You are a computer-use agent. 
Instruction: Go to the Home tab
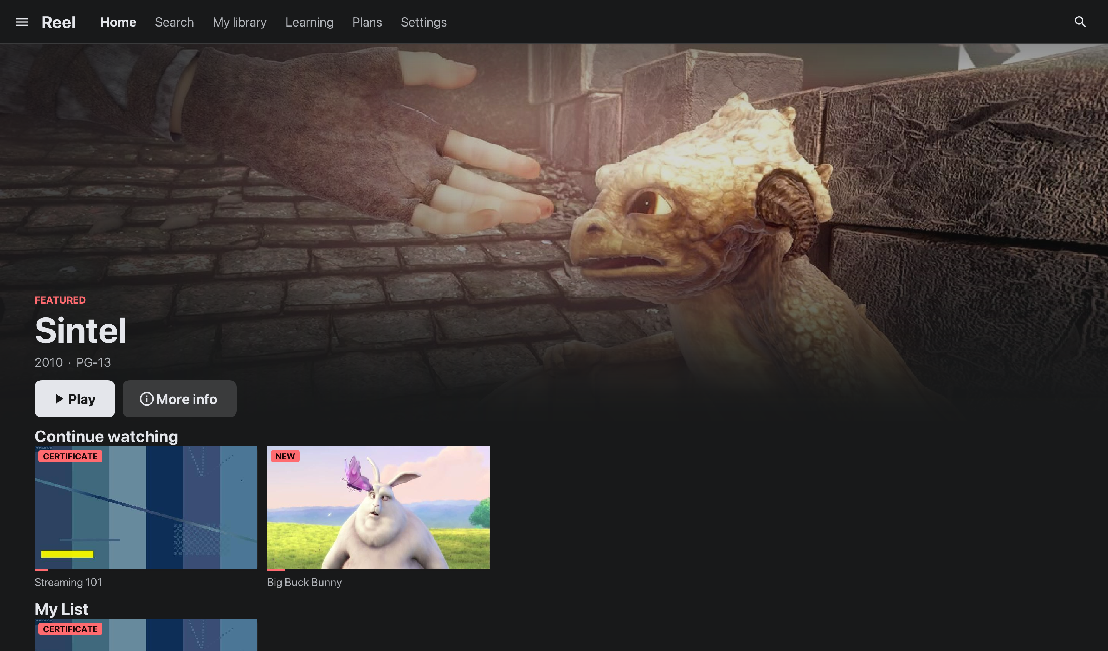[x=118, y=22]
